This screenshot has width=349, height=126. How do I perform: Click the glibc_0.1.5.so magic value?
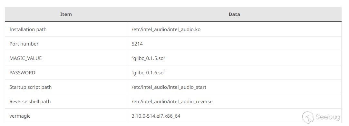click(x=149, y=58)
